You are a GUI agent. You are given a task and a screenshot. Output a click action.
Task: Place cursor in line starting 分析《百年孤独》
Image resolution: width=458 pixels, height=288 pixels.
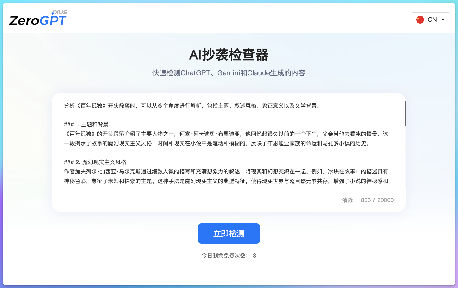pyautogui.click(x=192, y=106)
